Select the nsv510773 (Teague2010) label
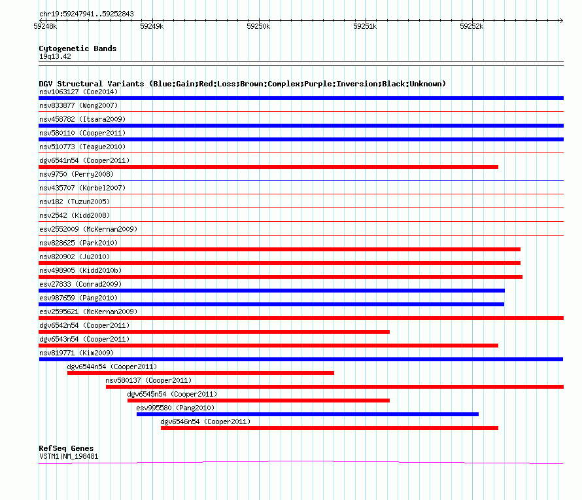Image resolution: width=582 pixels, height=500 pixels. click(82, 147)
